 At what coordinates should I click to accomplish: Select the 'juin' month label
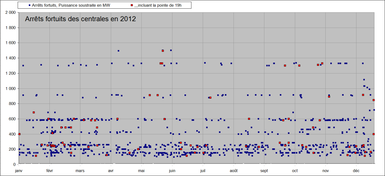pyautogui.click(x=172, y=171)
